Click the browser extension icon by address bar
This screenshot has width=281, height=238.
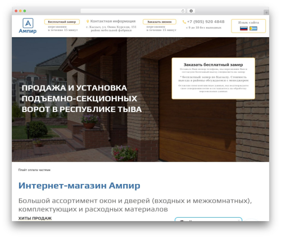pyautogui.click(x=191, y=11)
